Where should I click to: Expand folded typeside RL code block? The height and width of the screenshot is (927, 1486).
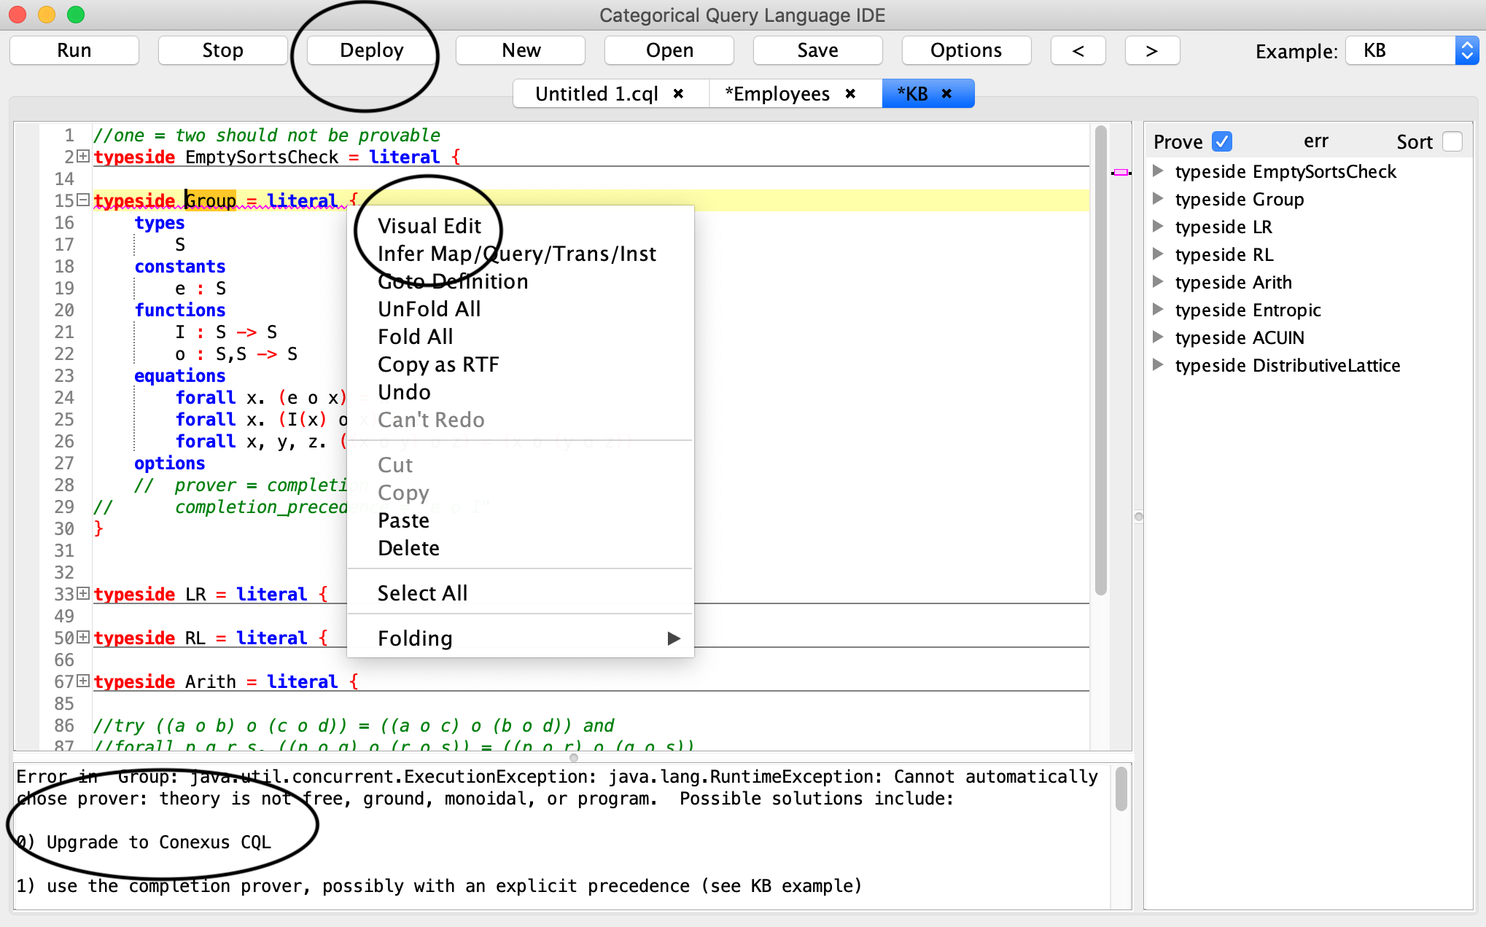(x=83, y=637)
